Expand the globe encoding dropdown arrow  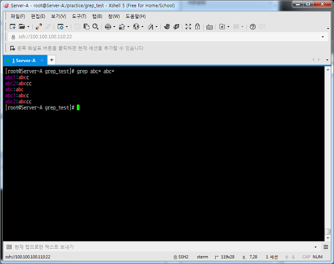142,27
